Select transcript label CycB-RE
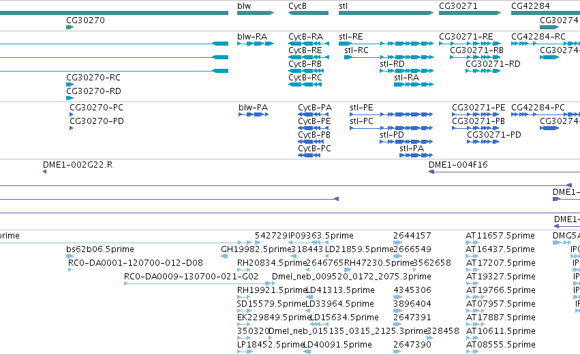 pyautogui.click(x=305, y=50)
